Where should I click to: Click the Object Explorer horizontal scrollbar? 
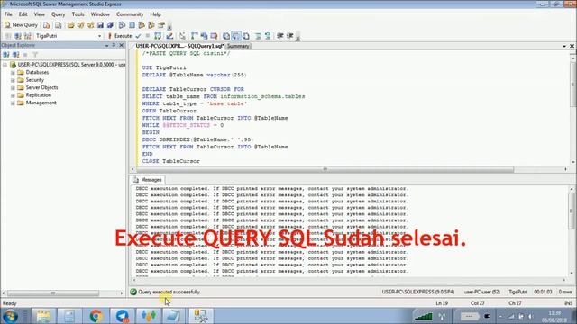click(53, 293)
